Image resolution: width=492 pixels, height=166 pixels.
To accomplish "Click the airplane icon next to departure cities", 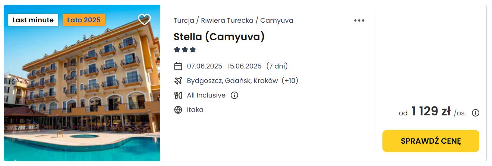I will pos(178,81).
